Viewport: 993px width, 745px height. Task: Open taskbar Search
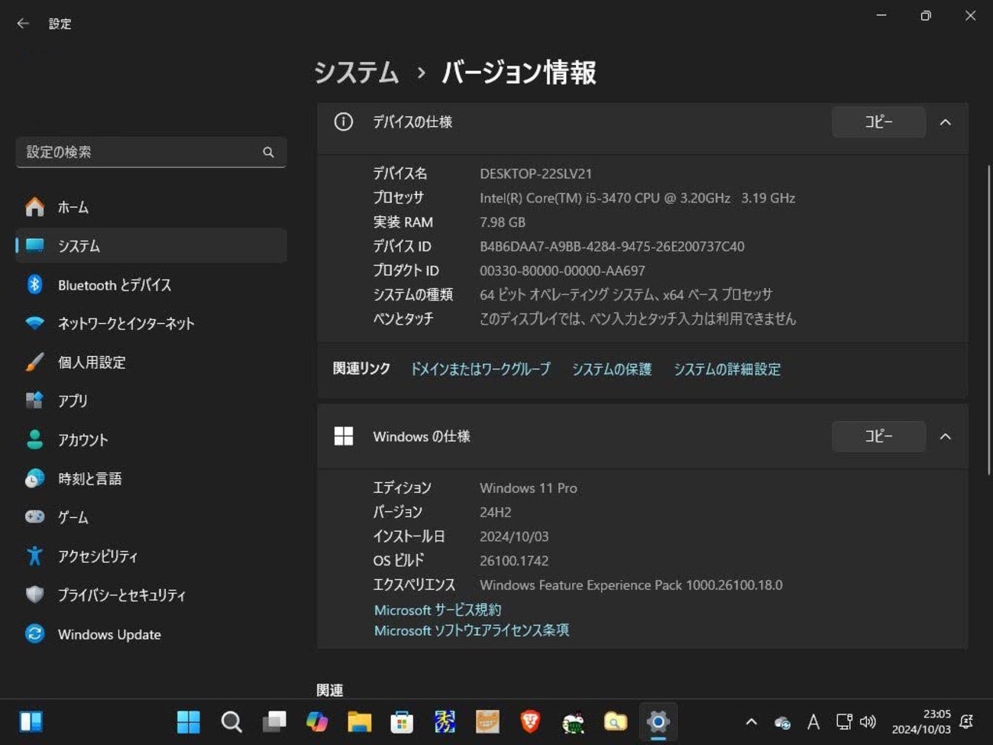tap(231, 722)
